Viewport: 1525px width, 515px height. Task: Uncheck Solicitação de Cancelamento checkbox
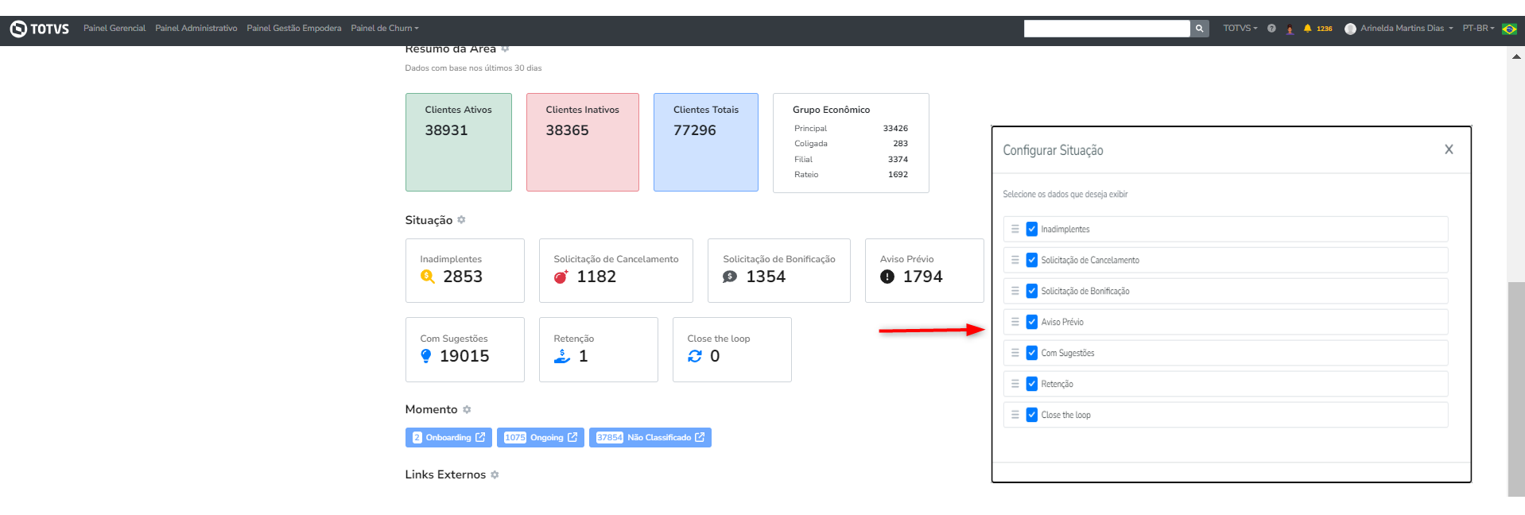(x=1032, y=260)
